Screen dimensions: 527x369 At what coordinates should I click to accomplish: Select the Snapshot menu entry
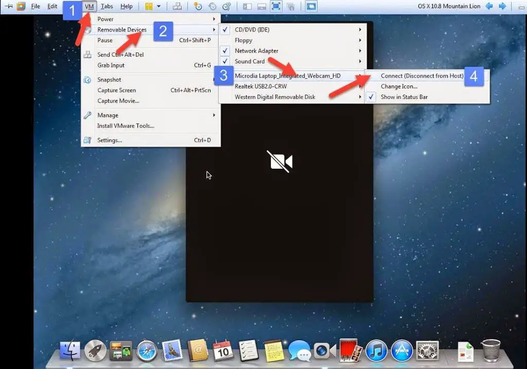click(x=151, y=80)
